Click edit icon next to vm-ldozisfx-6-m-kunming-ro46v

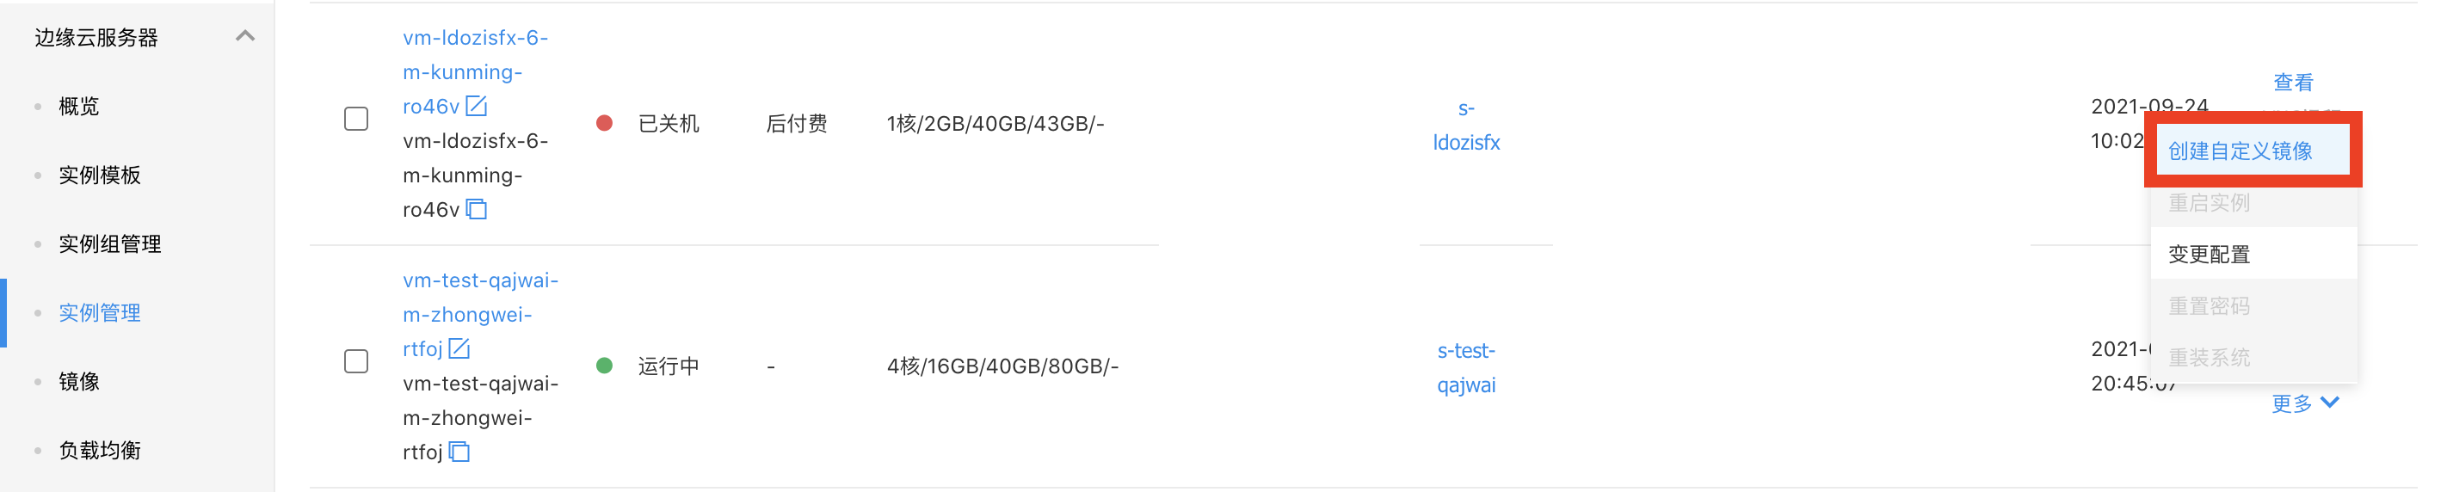click(477, 107)
